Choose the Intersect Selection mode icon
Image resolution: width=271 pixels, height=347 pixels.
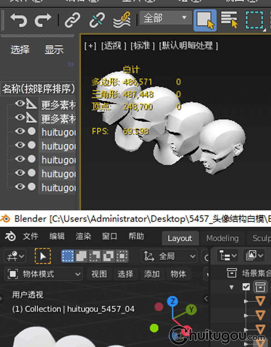122,256
